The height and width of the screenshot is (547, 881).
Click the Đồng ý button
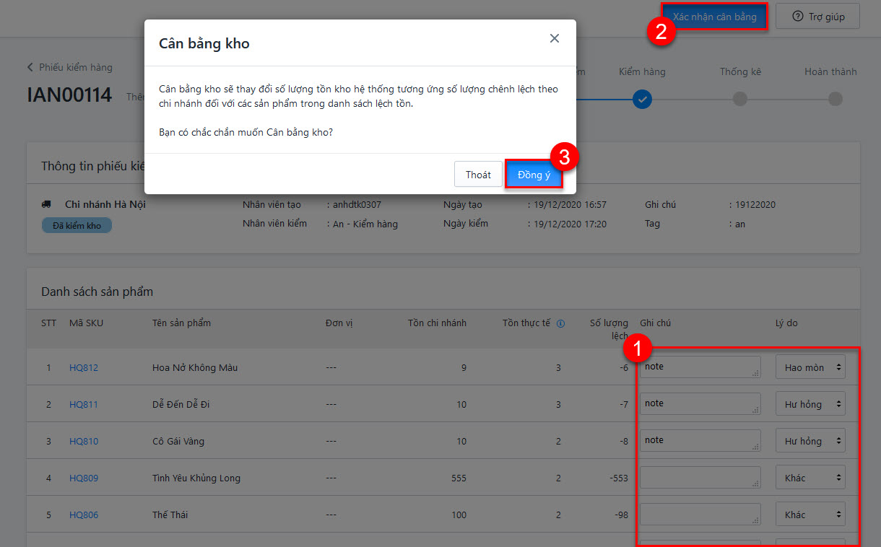[534, 175]
